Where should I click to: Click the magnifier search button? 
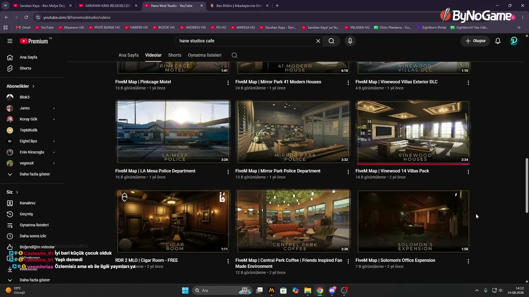pos(331,41)
